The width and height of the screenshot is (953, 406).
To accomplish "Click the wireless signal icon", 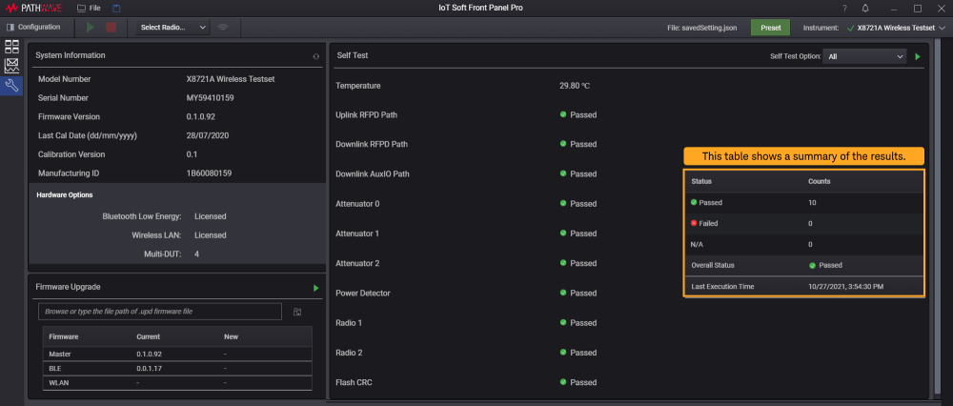I will 223,28.
